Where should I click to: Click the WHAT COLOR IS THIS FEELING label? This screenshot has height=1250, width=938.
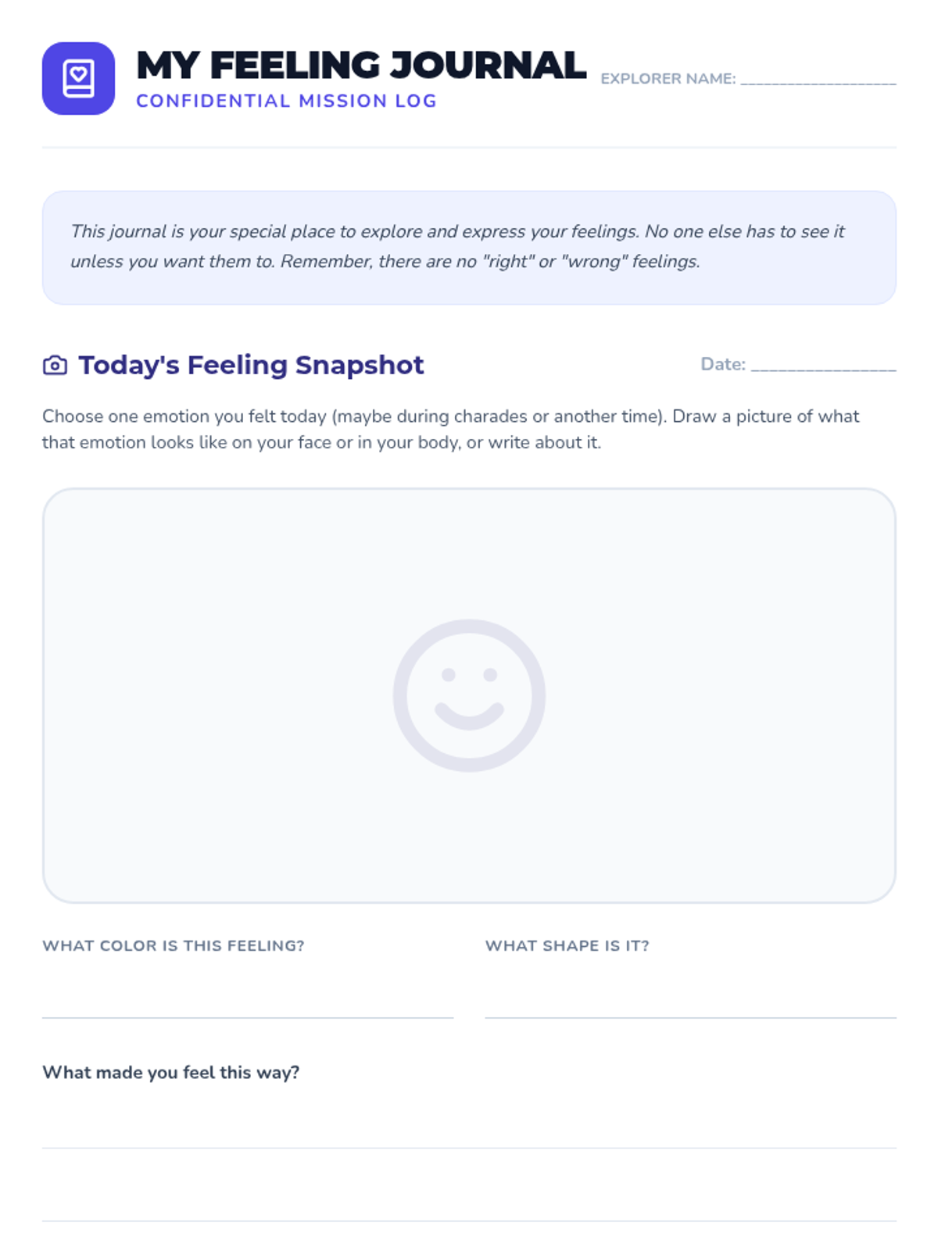[x=174, y=945]
